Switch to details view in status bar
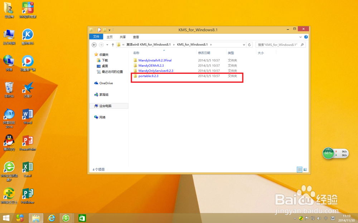 coord(299,170)
